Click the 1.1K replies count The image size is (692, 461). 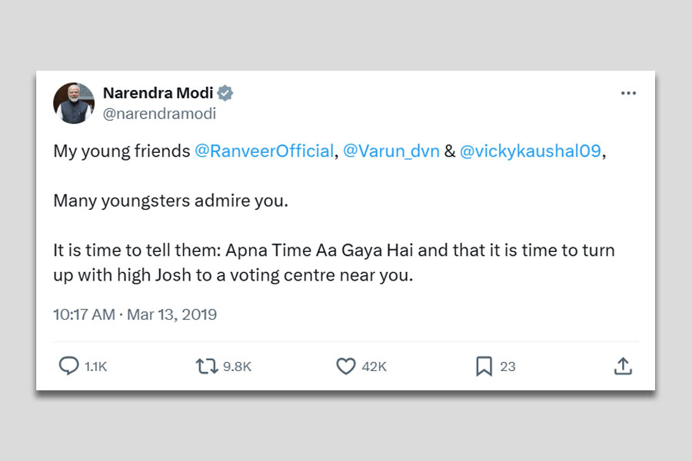click(x=96, y=367)
